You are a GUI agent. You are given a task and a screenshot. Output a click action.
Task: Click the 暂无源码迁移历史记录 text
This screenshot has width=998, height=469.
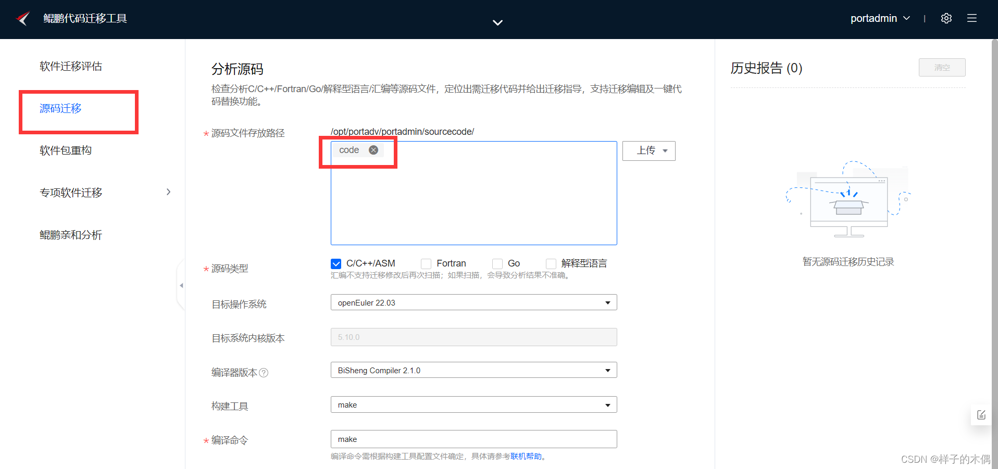[x=849, y=262]
